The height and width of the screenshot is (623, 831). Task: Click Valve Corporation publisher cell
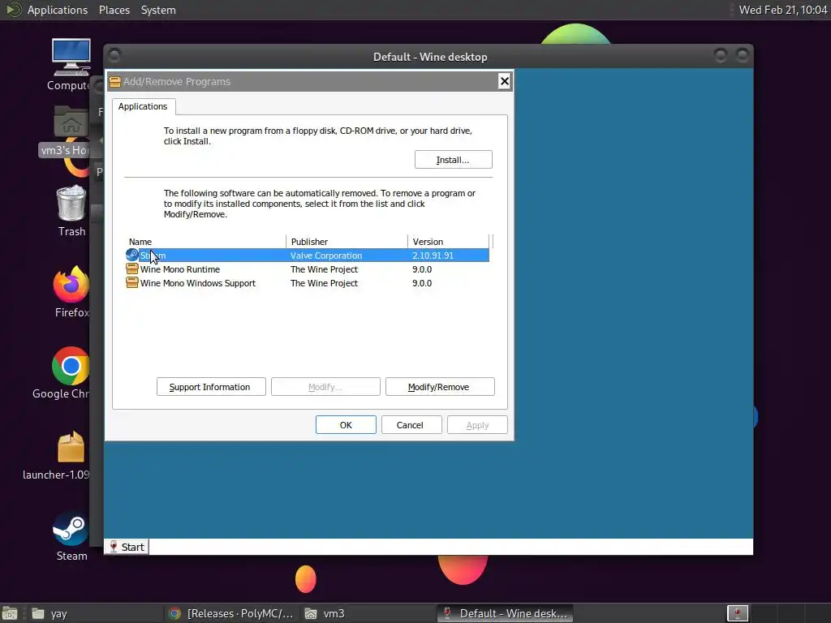click(x=326, y=256)
